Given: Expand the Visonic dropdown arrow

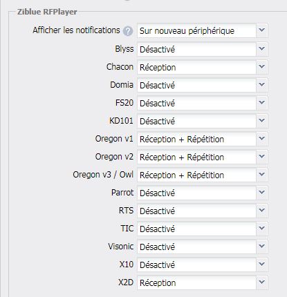Looking at the screenshot, I should point(261,247).
